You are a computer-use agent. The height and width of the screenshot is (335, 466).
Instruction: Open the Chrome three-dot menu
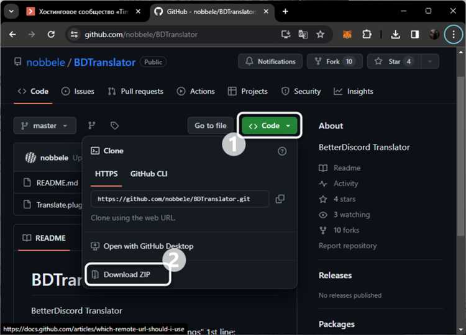click(x=453, y=34)
